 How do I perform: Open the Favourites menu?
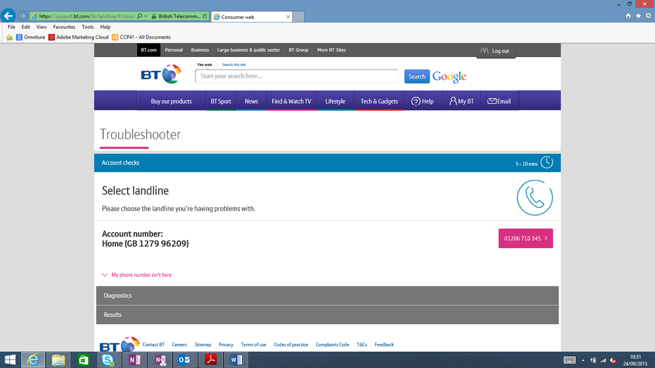click(64, 27)
